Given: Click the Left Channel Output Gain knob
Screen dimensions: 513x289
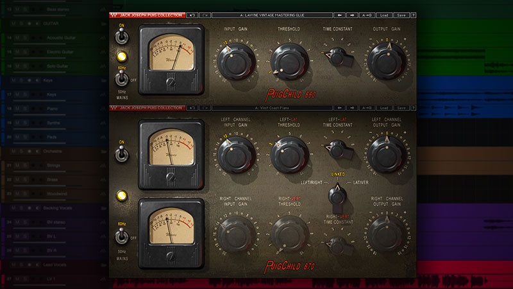Looking at the screenshot, I should point(387,155).
